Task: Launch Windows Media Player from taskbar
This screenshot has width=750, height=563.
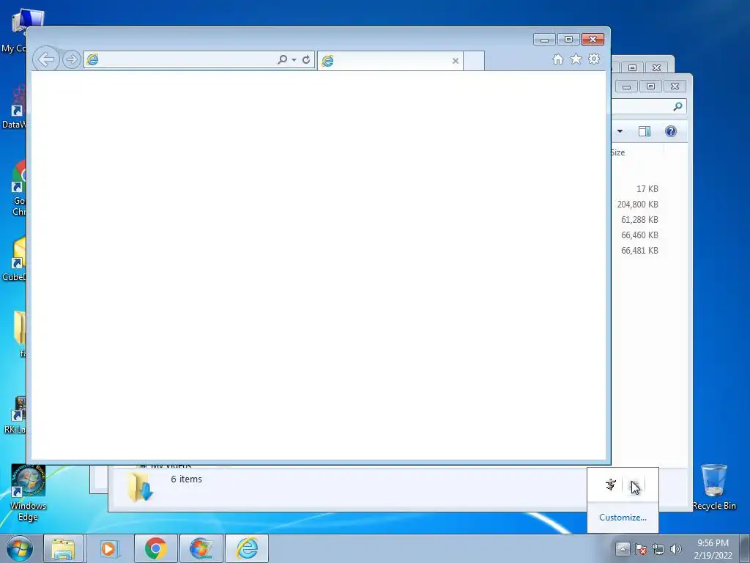Action: click(x=108, y=548)
